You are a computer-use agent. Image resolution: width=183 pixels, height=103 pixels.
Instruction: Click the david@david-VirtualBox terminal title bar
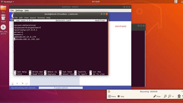61,14
